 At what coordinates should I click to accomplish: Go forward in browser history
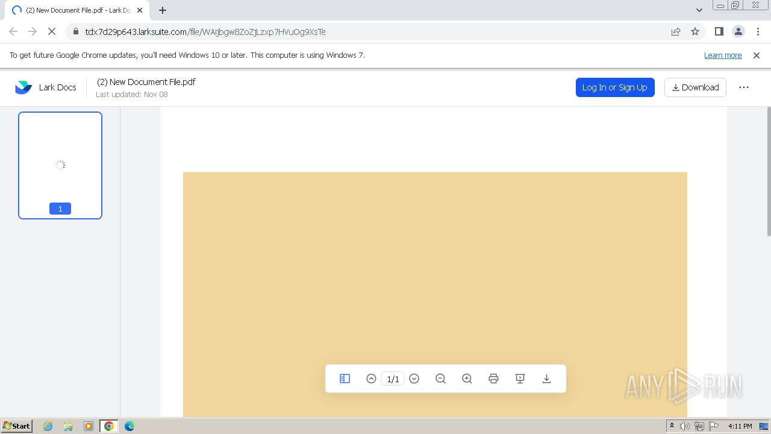coord(33,32)
